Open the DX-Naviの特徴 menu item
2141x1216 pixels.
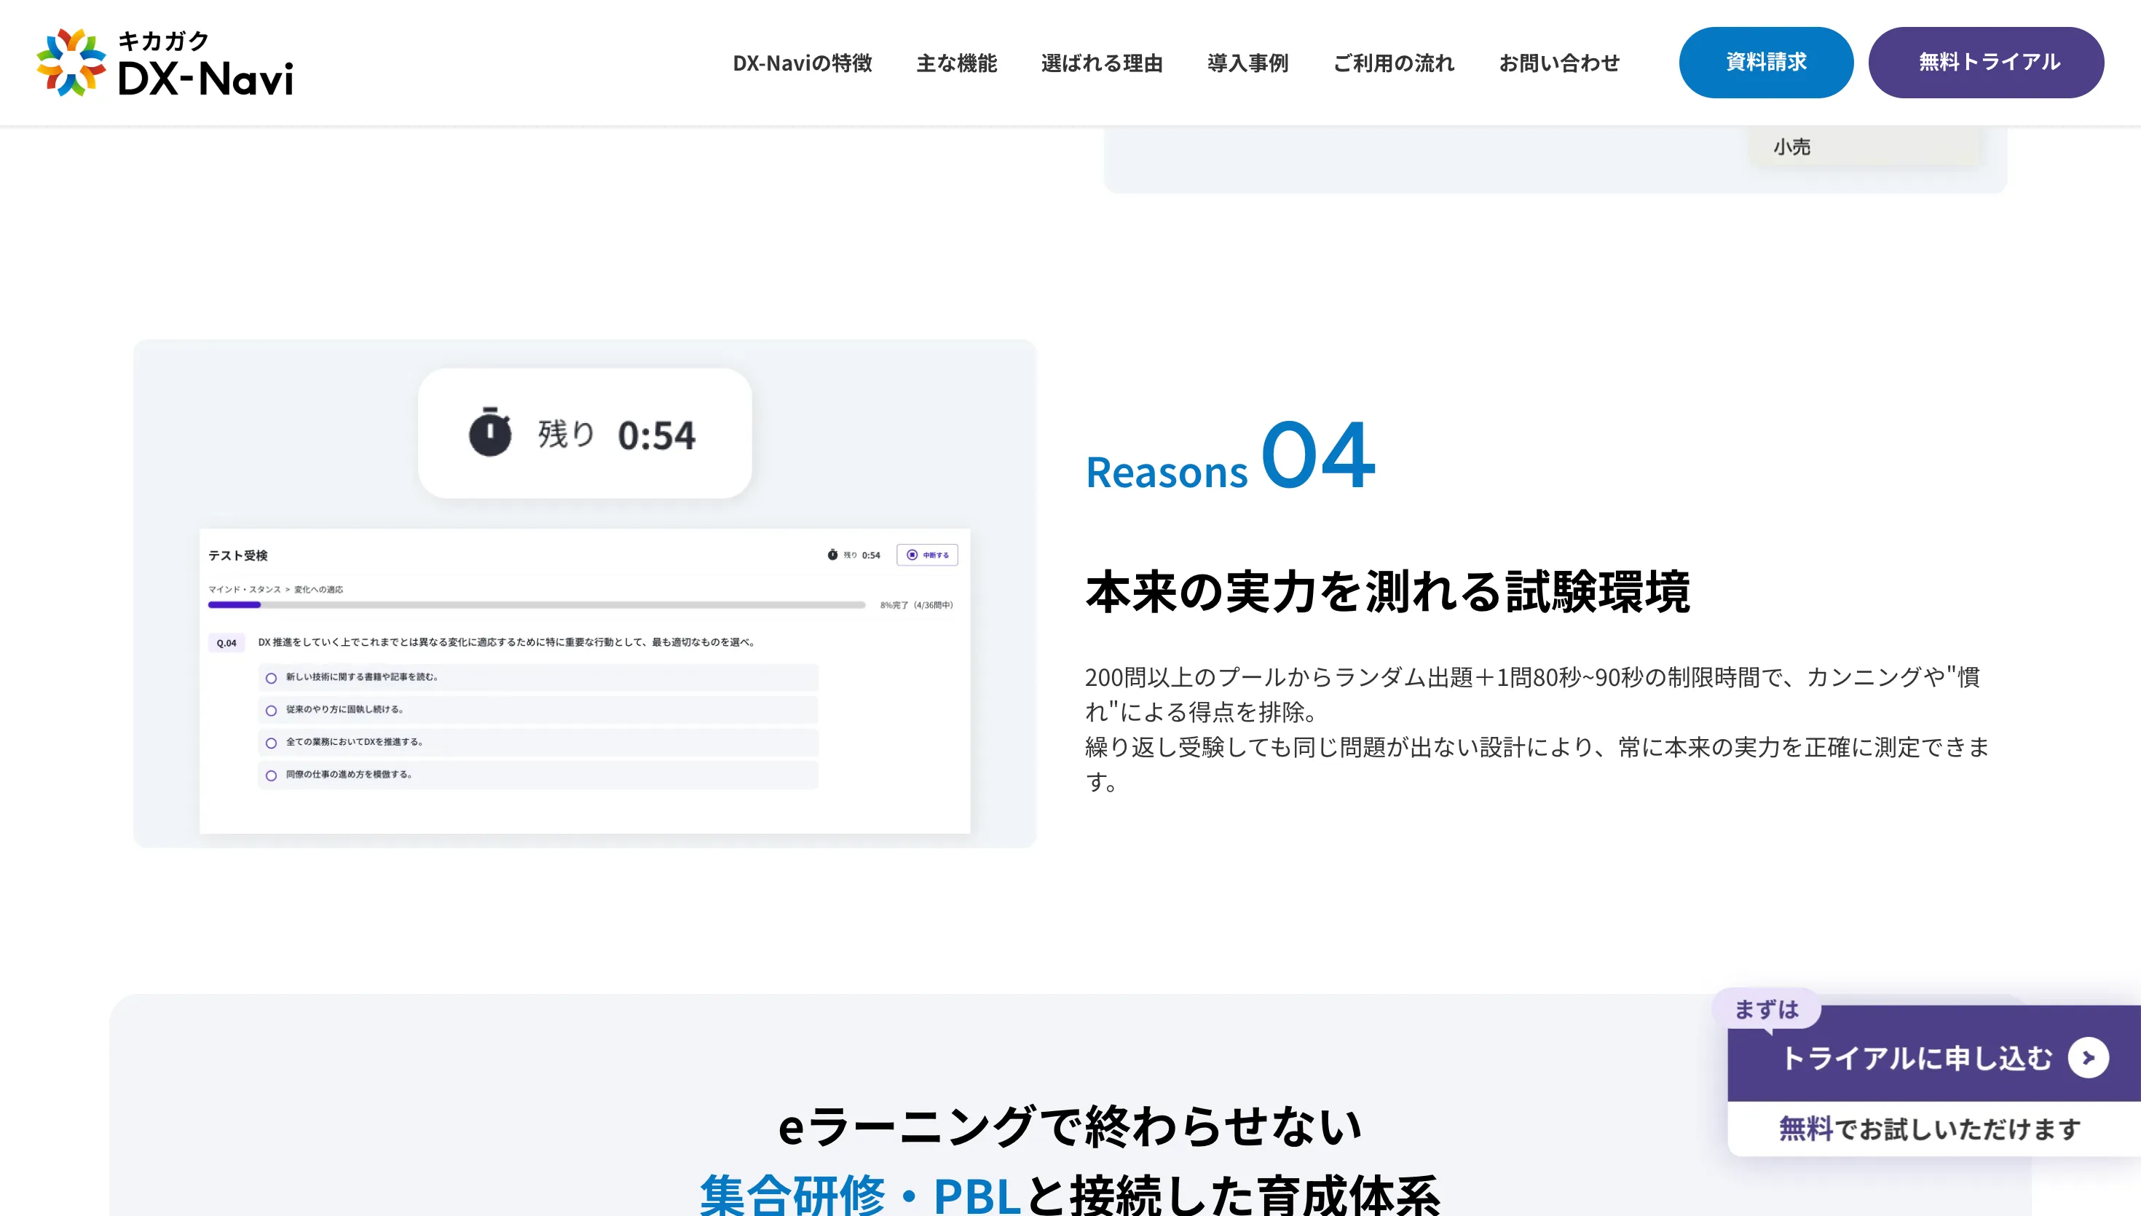click(803, 63)
